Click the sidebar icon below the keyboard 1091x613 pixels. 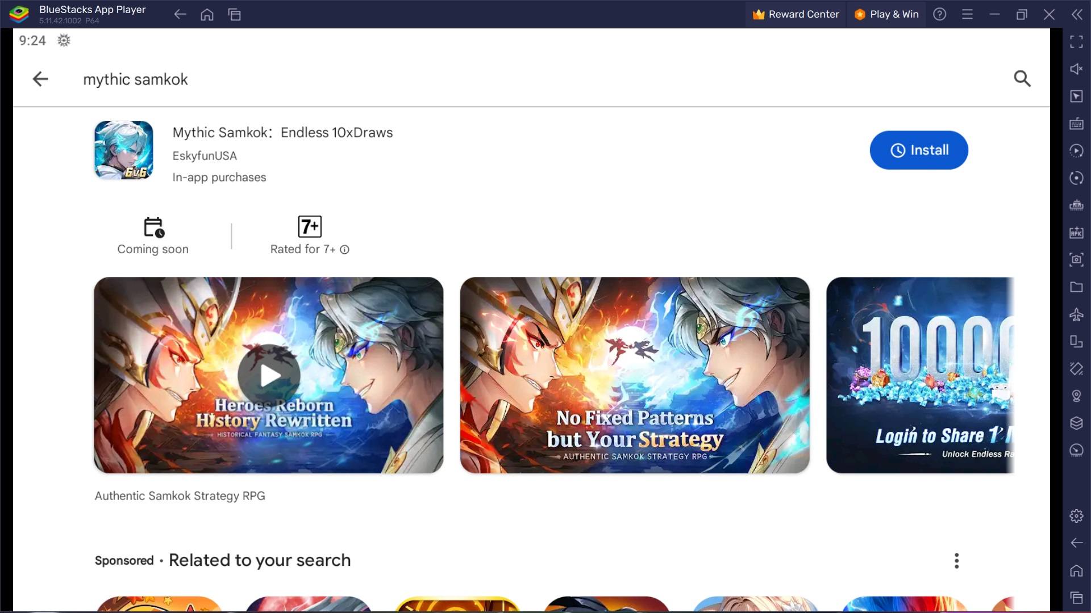tap(1076, 150)
